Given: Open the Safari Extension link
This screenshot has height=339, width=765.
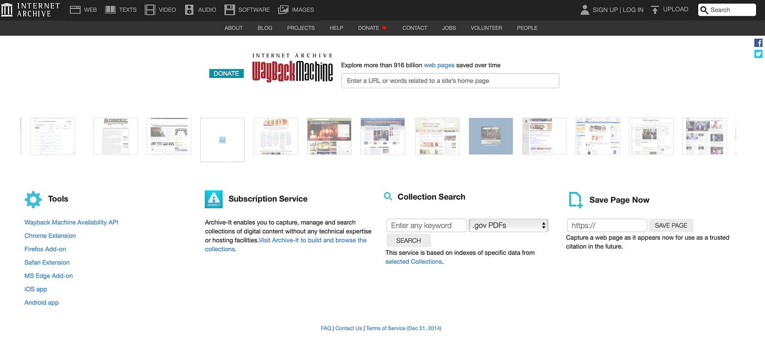Looking at the screenshot, I should (x=47, y=263).
